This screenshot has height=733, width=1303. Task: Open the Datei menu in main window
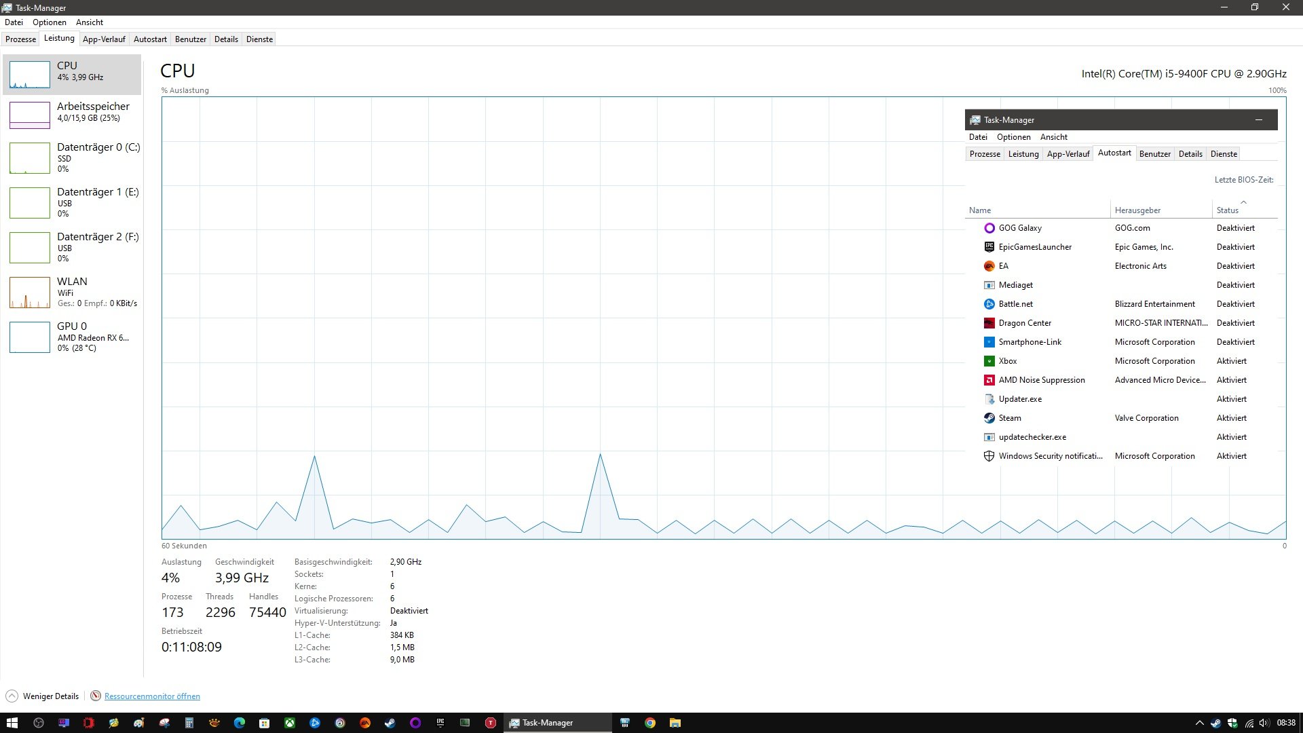(14, 22)
